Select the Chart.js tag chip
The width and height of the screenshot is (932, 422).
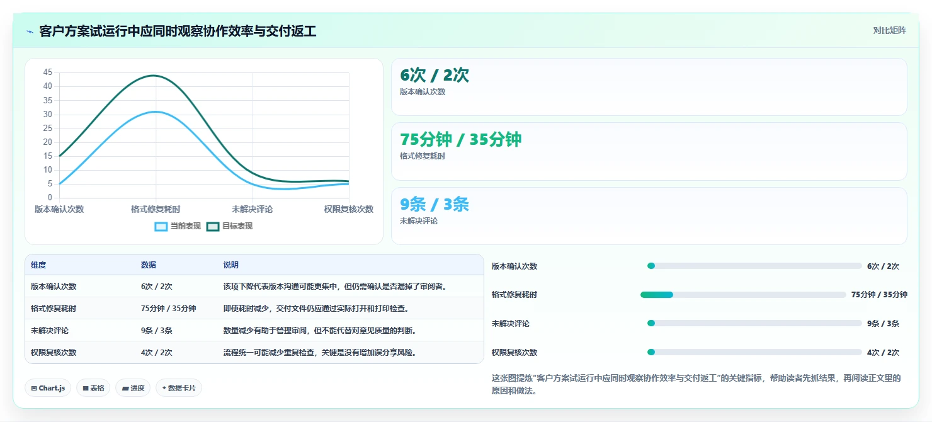[x=48, y=388]
